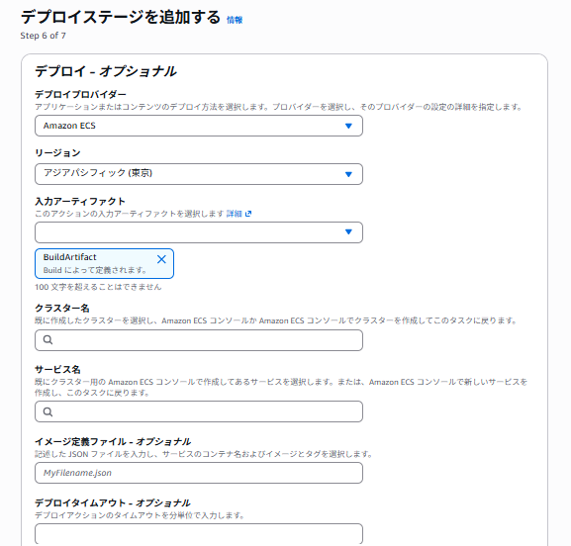The width and height of the screenshot is (571, 546).
Task: Click the arrow icon on the region selector
Action: [x=348, y=174]
